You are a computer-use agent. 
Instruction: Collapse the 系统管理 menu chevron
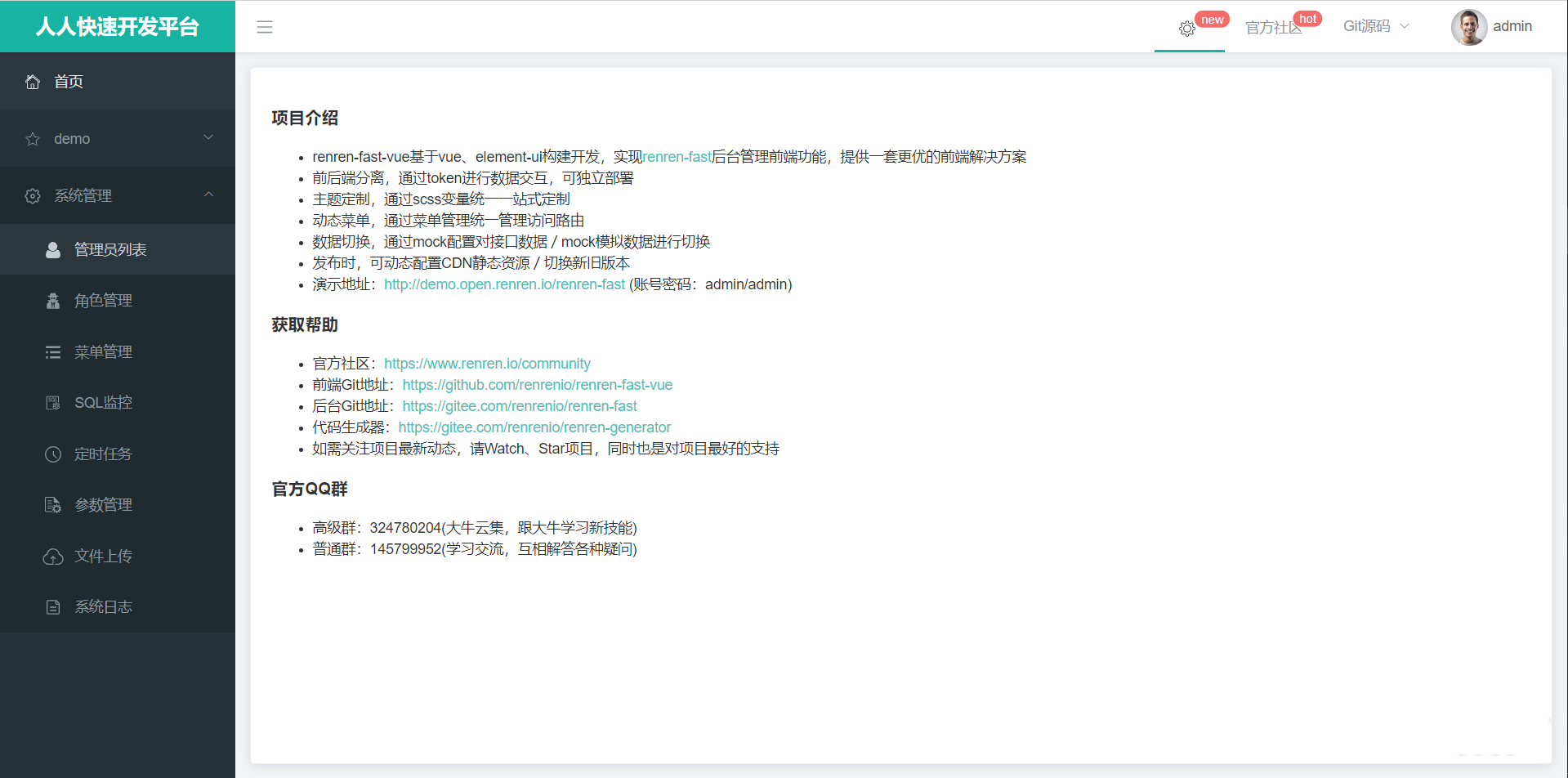pos(208,194)
